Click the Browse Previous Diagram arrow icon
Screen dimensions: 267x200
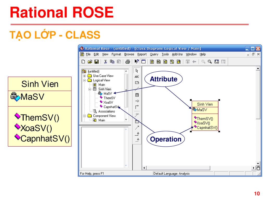(194, 61)
